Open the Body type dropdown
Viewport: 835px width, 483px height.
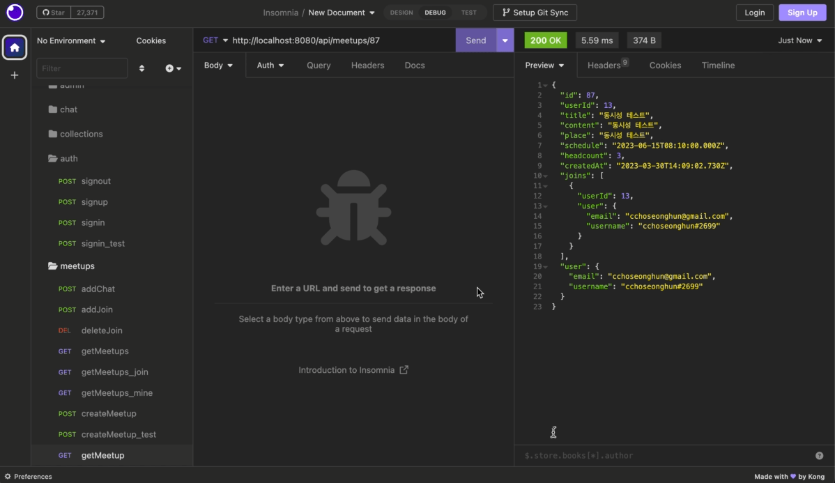[218, 65]
